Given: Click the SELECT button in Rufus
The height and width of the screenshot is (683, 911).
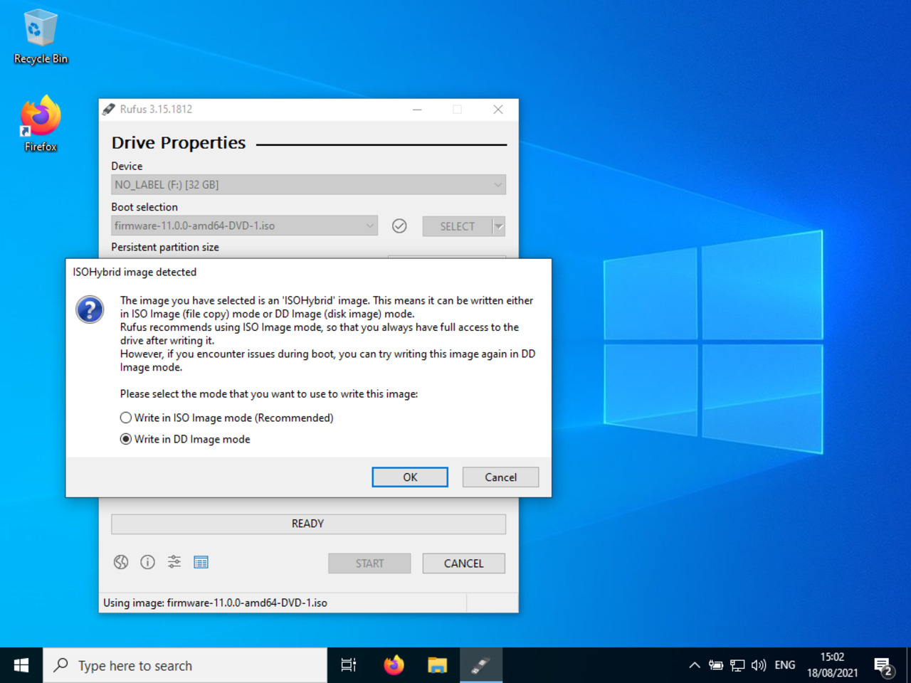Looking at the screenshot, I should point(457,226).
